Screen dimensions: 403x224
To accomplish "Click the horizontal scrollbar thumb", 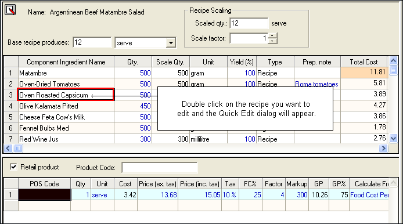I will 18,148.
